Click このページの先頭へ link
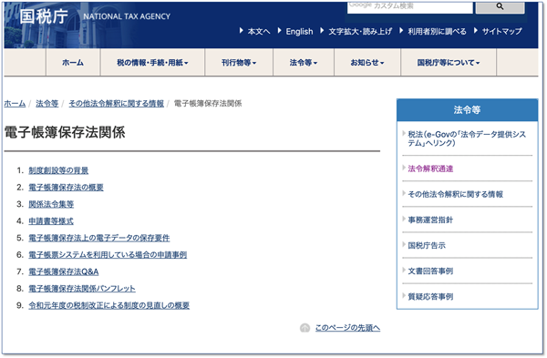 (348, 328)
